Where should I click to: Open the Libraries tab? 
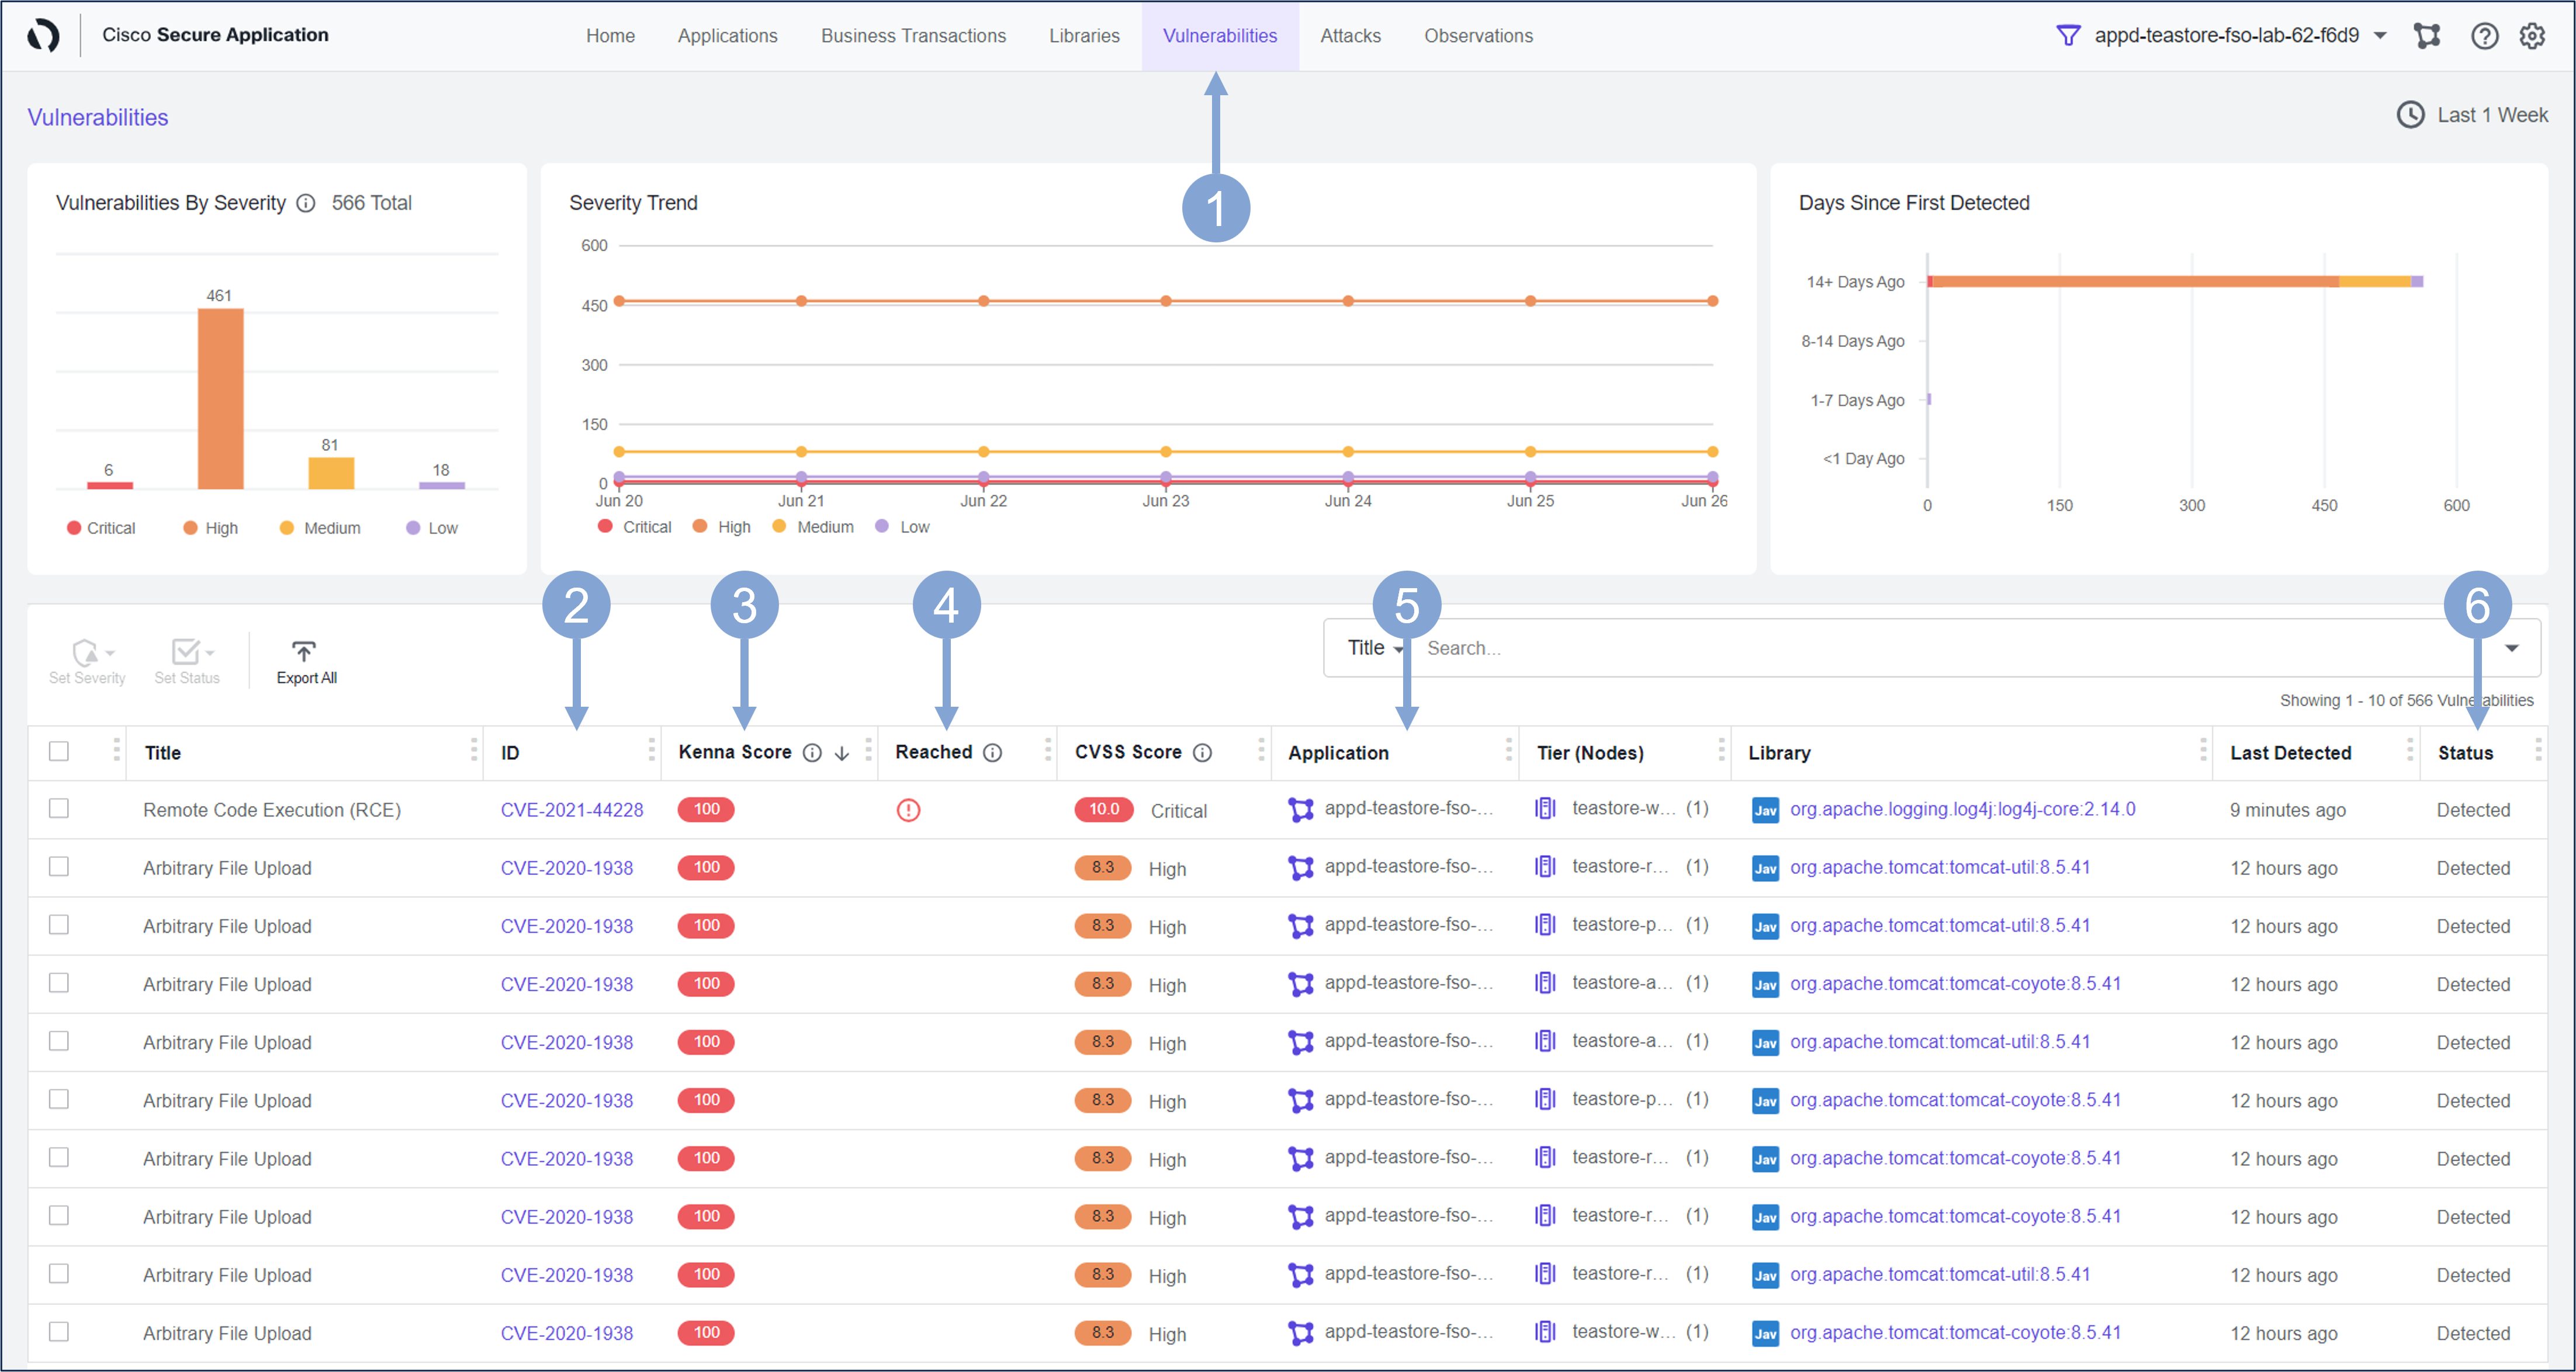coord(1083,36)
